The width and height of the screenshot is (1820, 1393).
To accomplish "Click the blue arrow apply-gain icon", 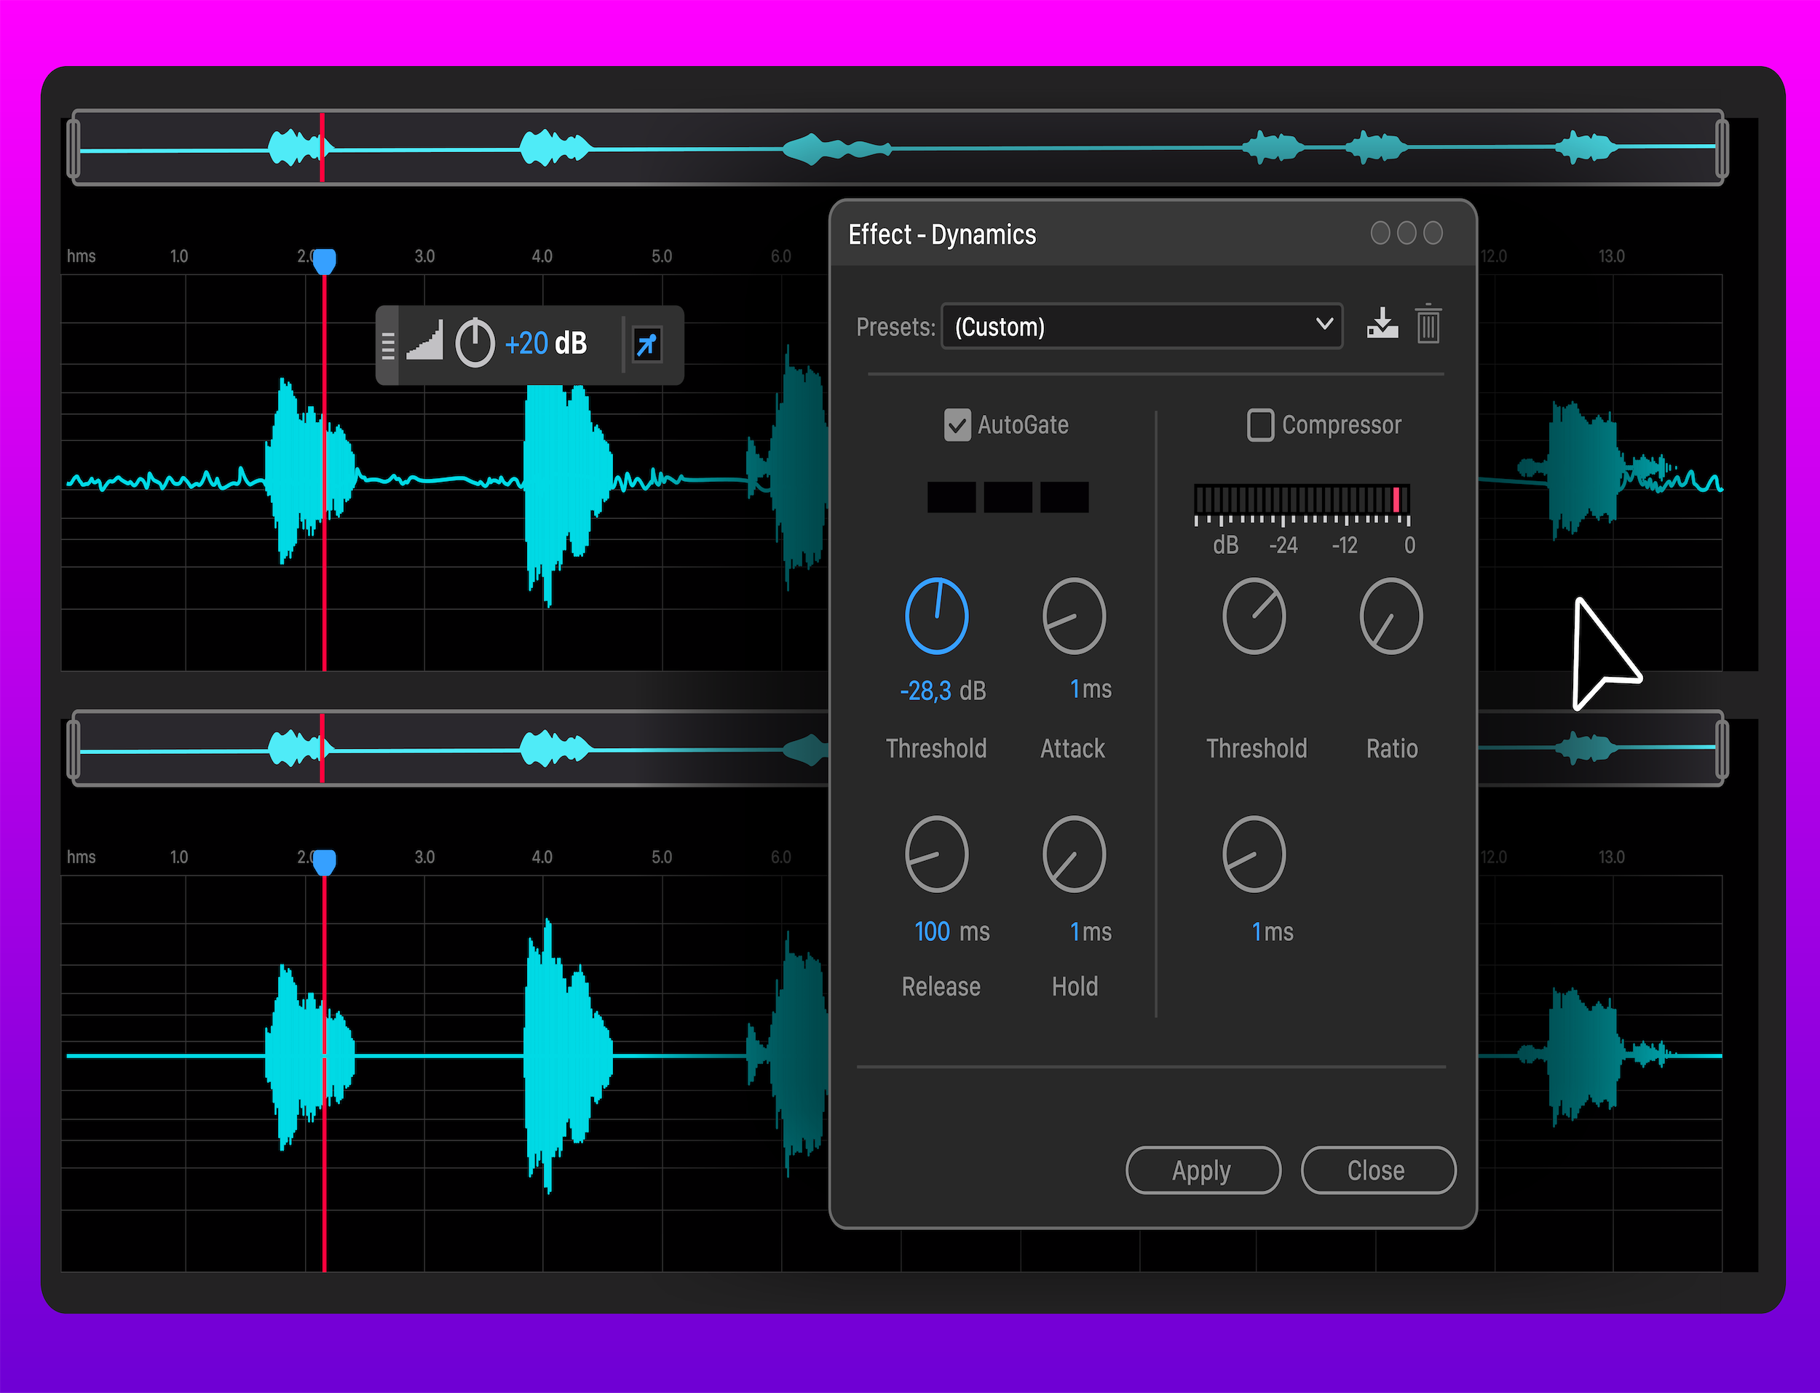I will tap(646, 344).
